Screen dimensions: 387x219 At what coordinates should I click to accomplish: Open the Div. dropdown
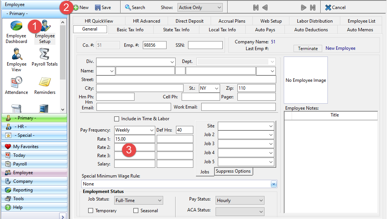pos(136,62)
